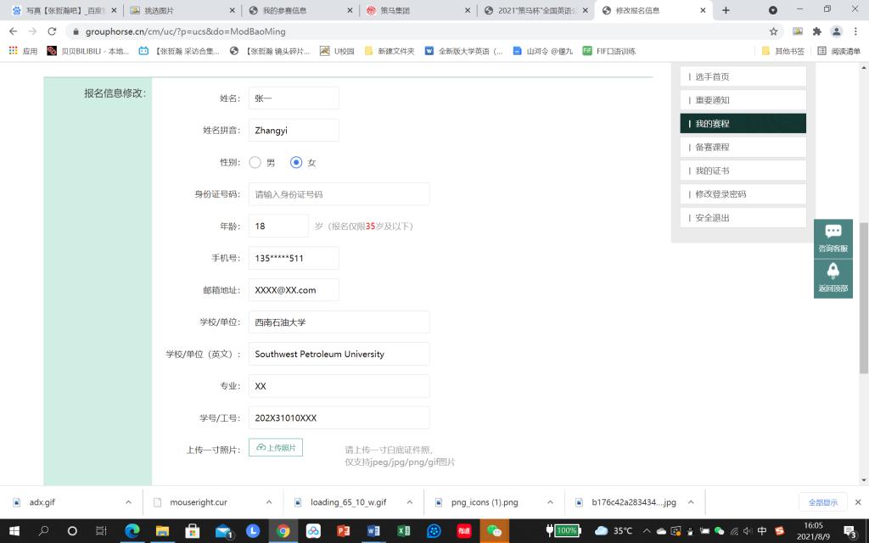869x543 pixels.
Task: Click the page vertical scrollbar
Action: 864,297
